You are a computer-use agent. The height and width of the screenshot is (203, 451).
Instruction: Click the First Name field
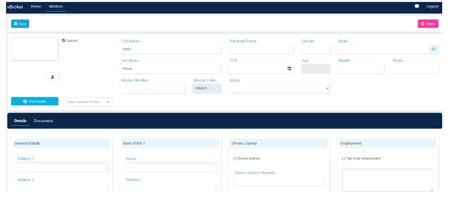171,49
